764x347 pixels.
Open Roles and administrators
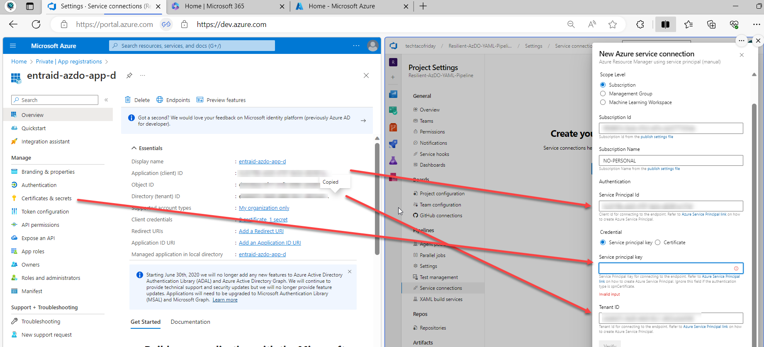[51, 278]
